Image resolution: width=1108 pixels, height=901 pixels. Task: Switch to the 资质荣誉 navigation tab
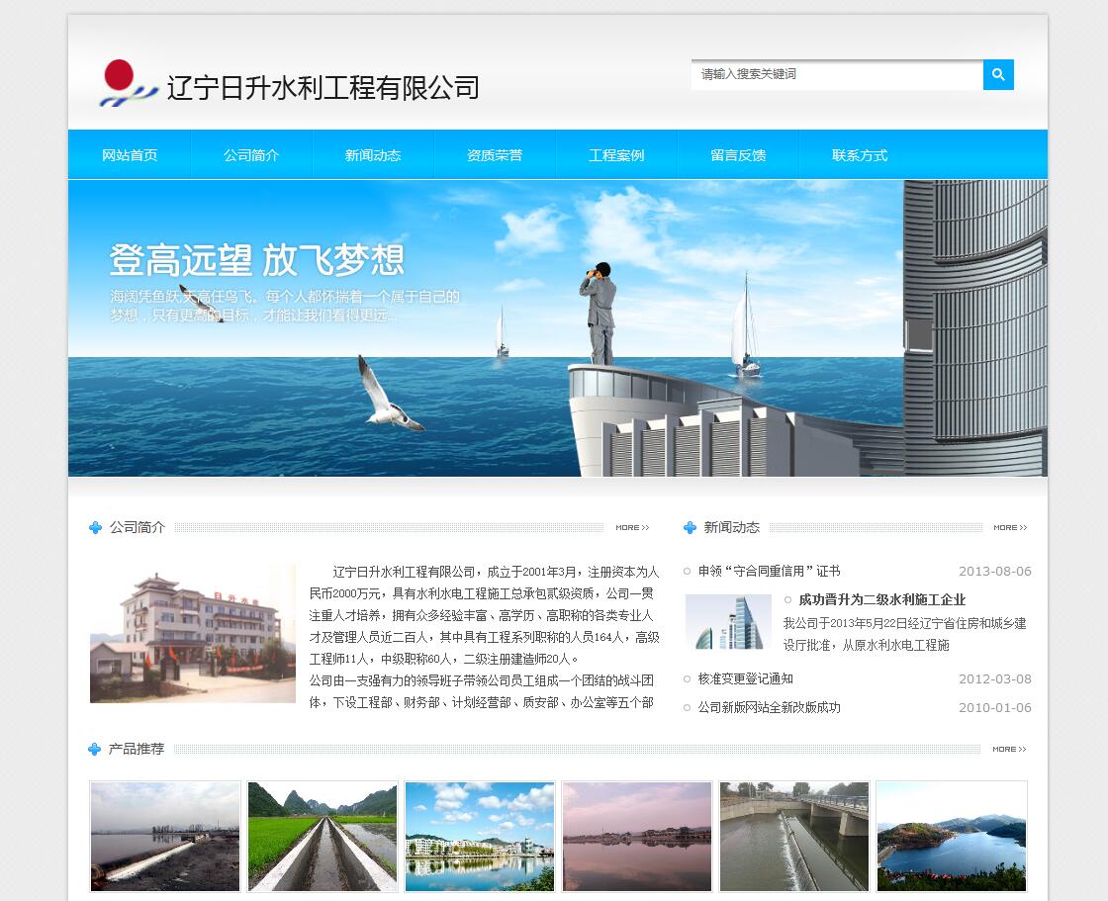coord(495,154)
